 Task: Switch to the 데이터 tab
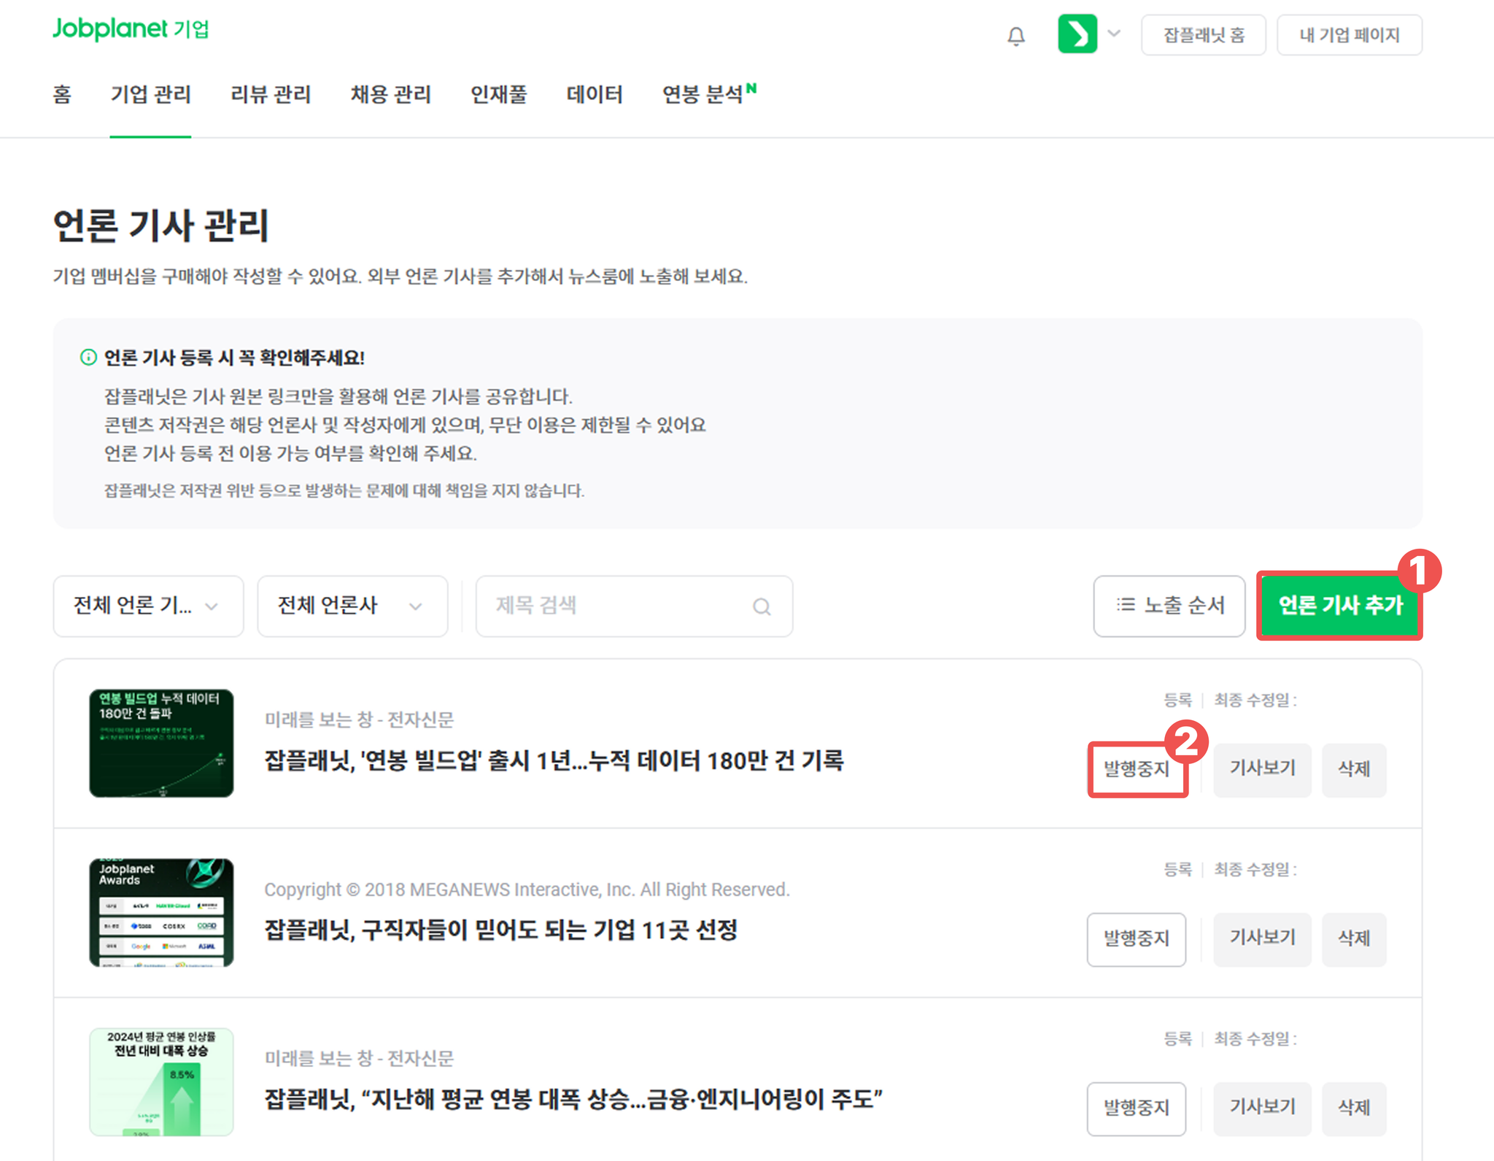[595, 95]
